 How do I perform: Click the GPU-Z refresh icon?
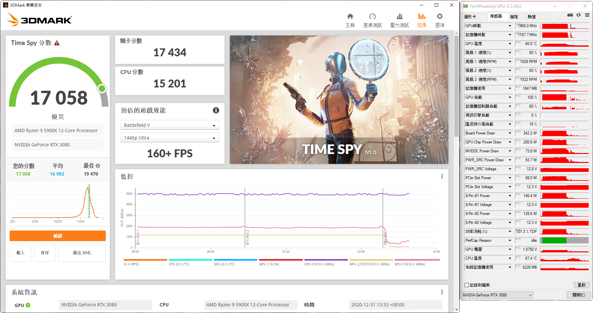click(579, 15)
